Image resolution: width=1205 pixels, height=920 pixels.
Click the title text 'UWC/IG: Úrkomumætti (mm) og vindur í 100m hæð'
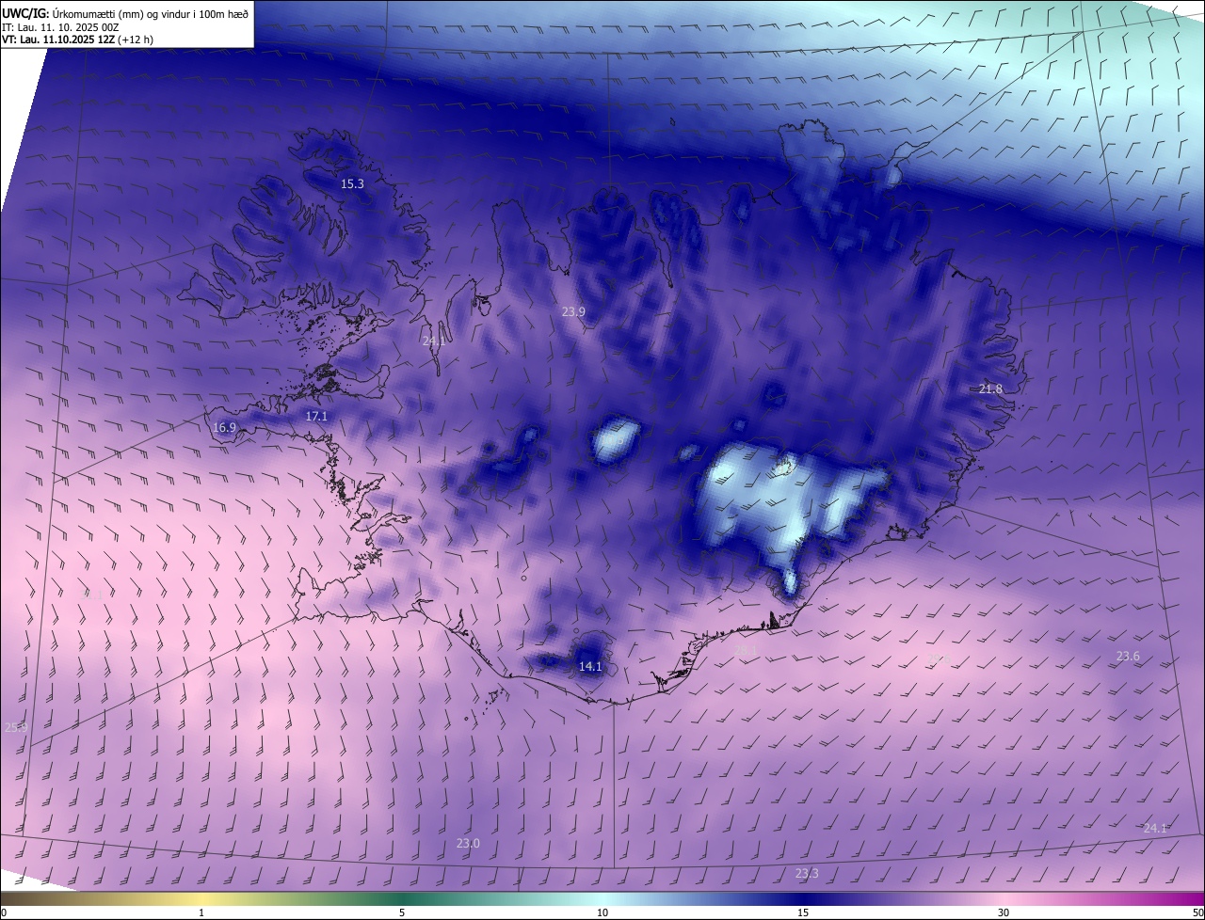124,13
